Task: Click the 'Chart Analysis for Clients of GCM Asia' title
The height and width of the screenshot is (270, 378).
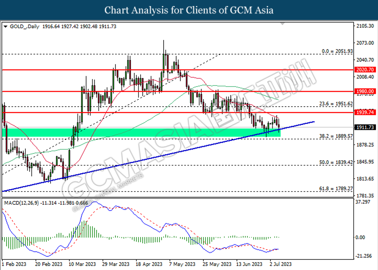Action: (189, 10)
